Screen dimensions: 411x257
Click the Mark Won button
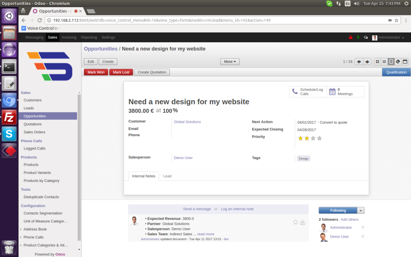point(96,72)
